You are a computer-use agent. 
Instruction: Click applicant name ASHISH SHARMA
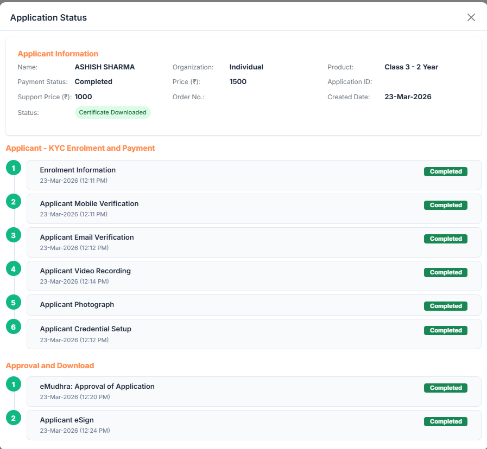click(x=105, y=67)
